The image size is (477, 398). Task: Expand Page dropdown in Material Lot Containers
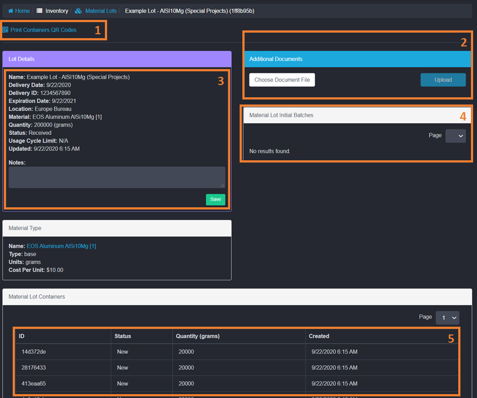447,317
